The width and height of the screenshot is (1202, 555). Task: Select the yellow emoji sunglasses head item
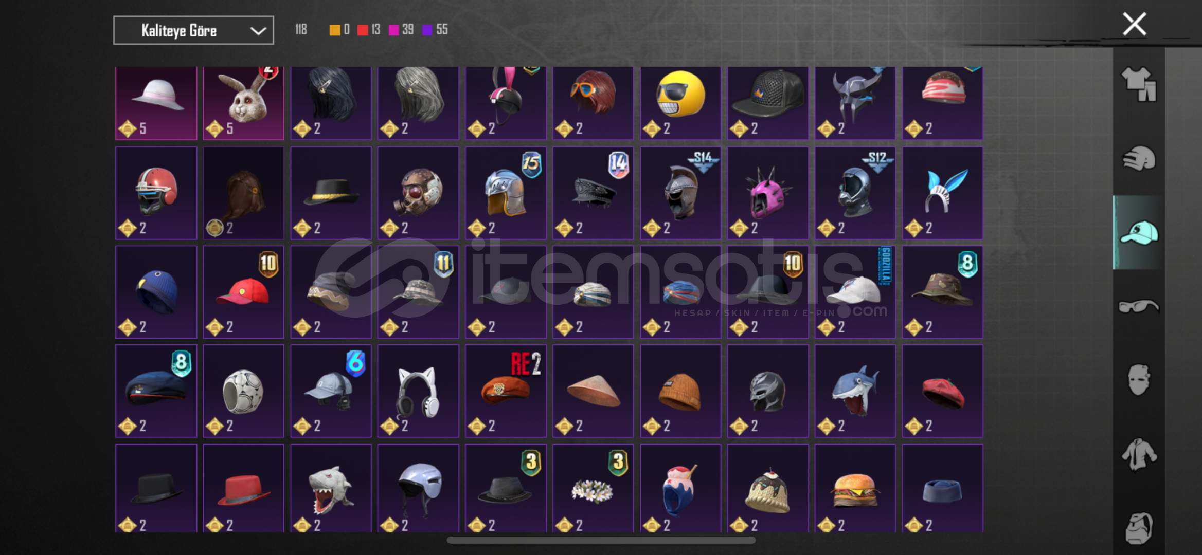click(680, 103)
